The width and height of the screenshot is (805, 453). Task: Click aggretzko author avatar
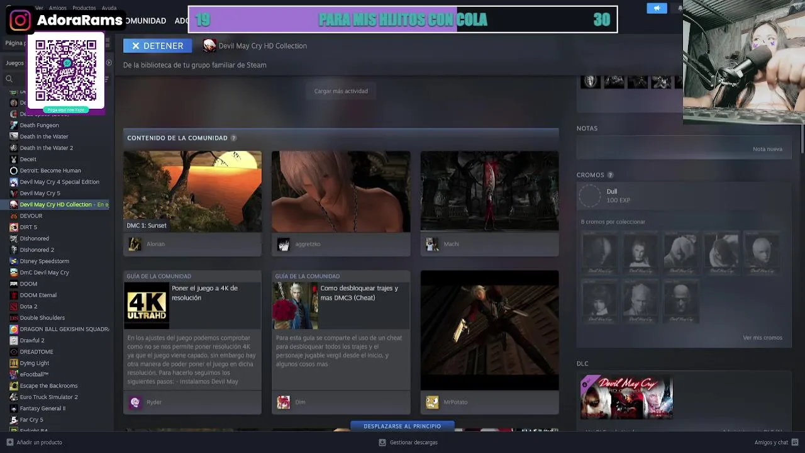(284, 244)
